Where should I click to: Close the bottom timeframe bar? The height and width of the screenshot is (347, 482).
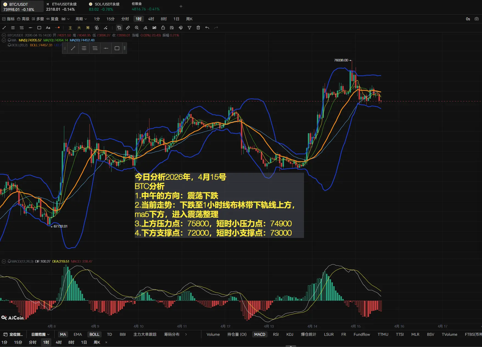106,342
